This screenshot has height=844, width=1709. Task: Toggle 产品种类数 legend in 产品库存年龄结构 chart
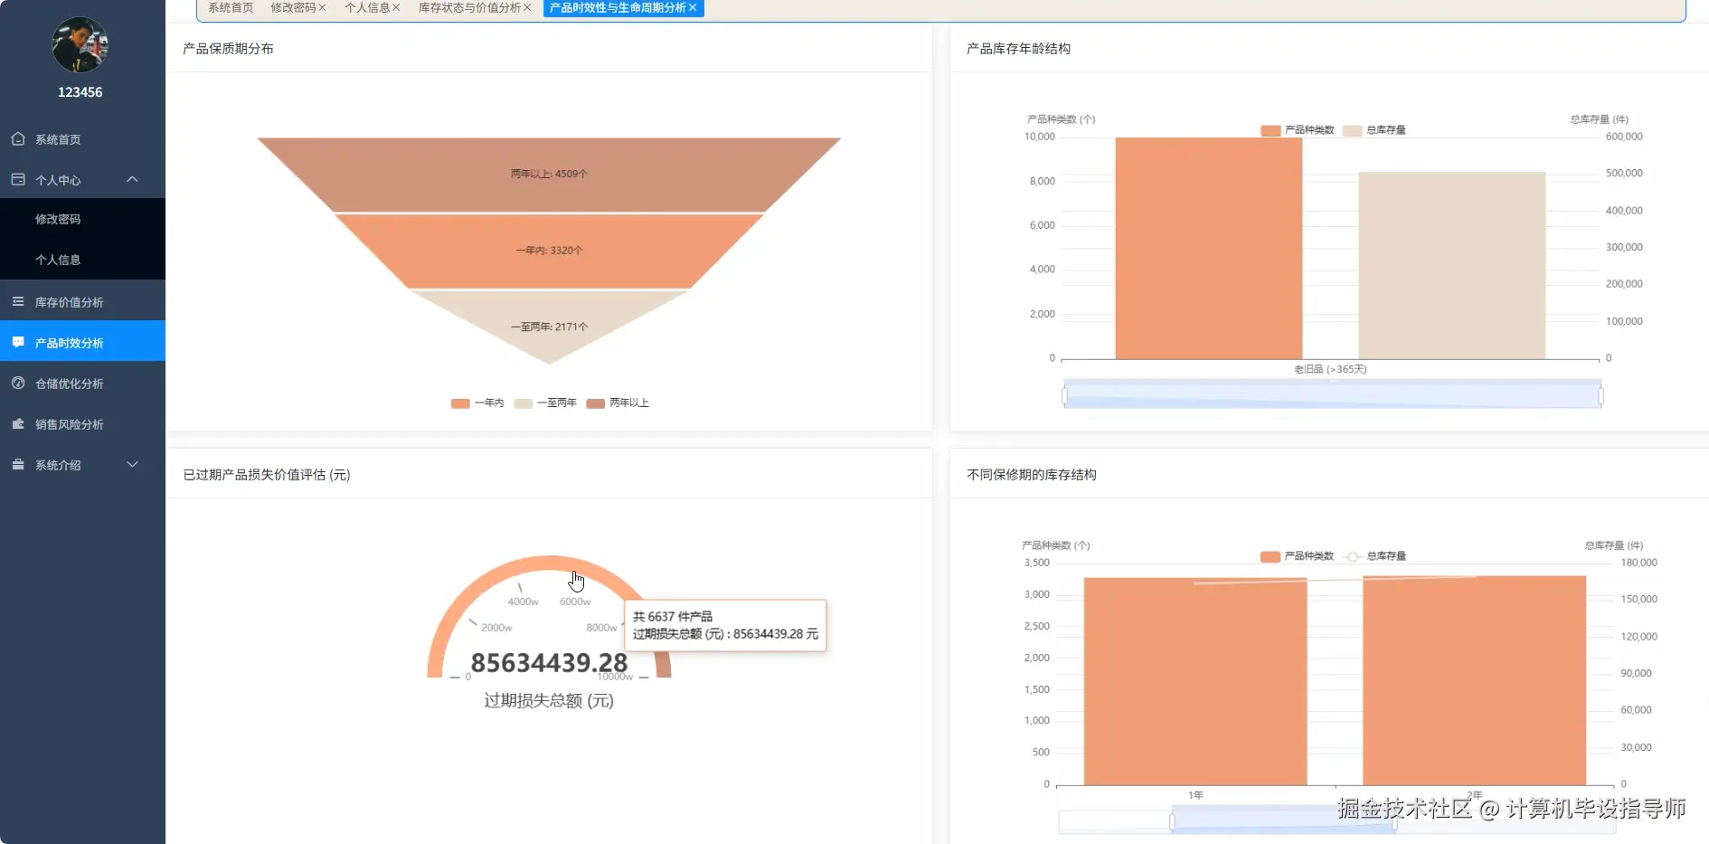click(1298, 130)
